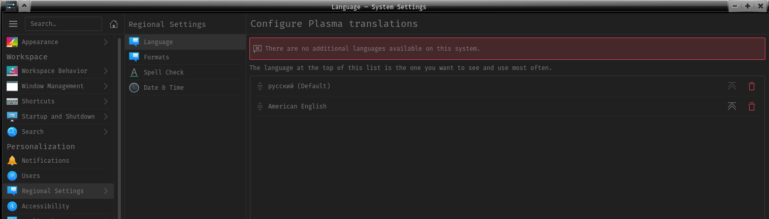The height and width of the screenshot is (219, 769).
Task: Open Notifications settings entry
Action: tap(58, 161)
